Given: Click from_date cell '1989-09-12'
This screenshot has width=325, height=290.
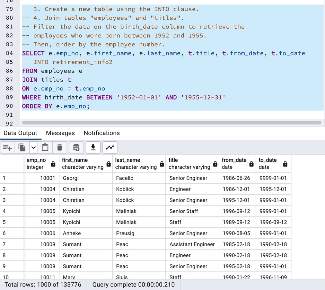Looking at the screenshot, I should 238,222.
